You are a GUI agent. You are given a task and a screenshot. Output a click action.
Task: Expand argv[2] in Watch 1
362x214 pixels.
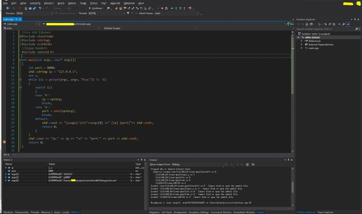[6, 177]
